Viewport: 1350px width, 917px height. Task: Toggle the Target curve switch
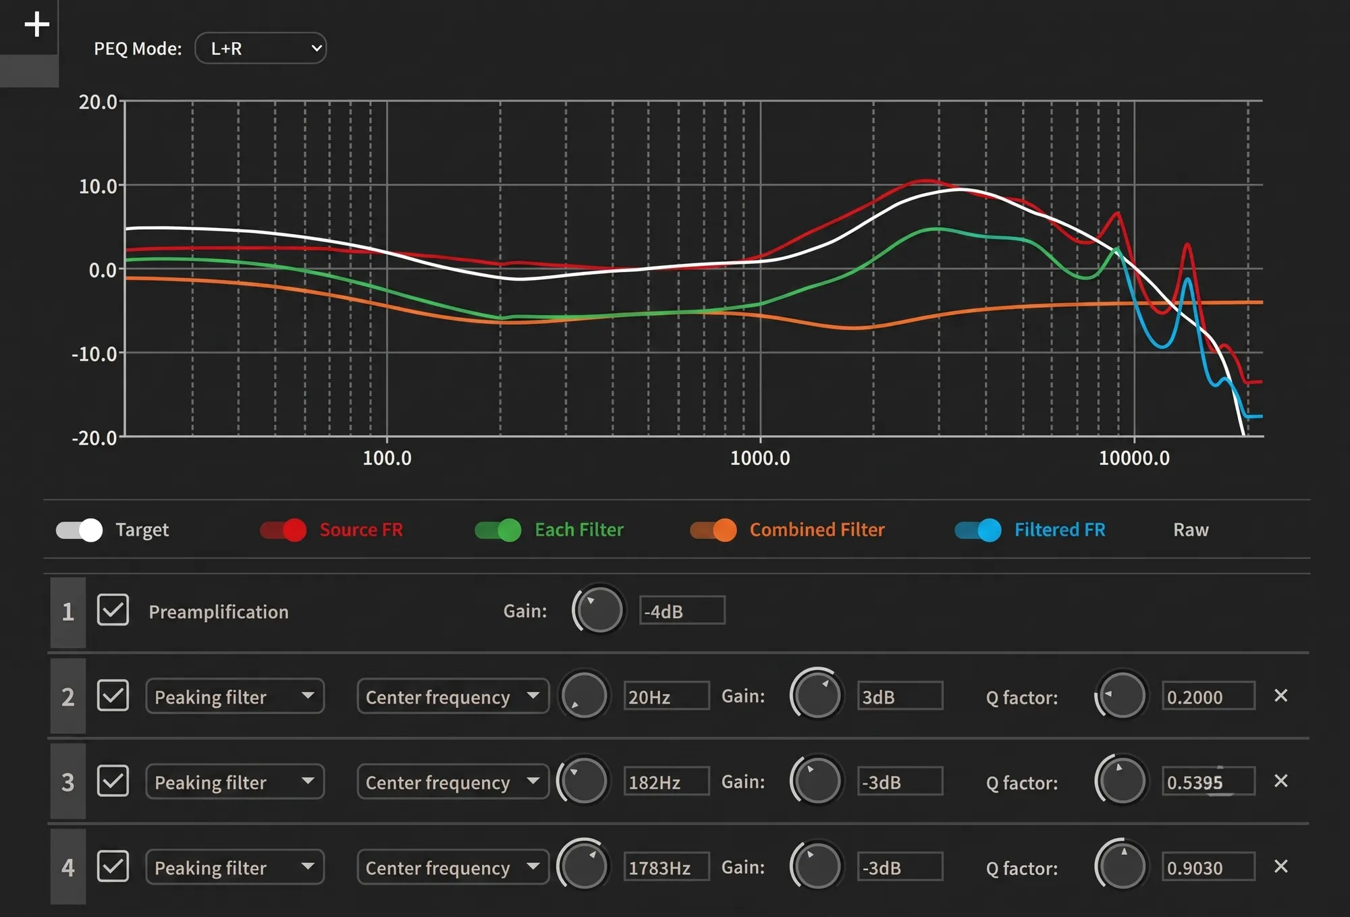click(79, 530)
